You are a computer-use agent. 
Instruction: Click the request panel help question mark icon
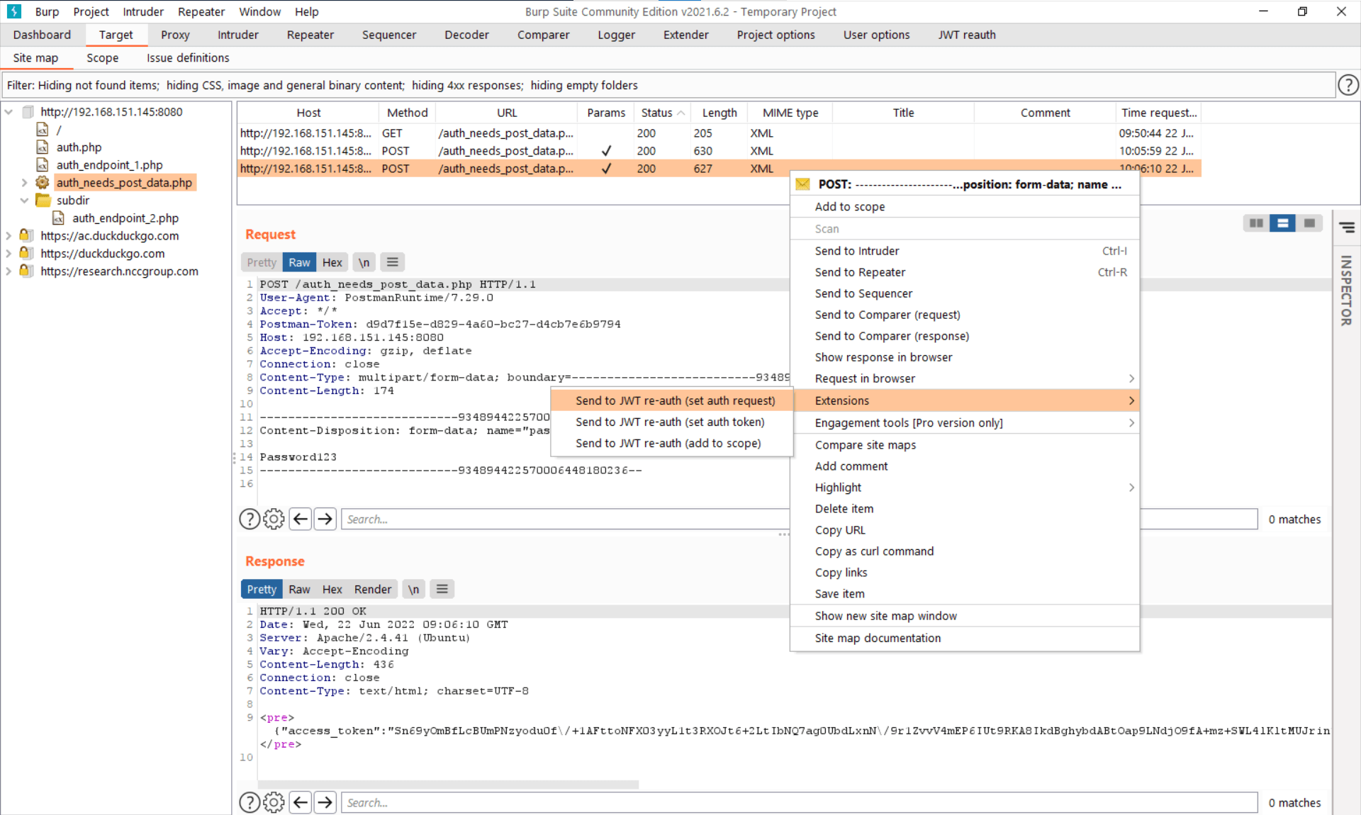pos(249,519)
